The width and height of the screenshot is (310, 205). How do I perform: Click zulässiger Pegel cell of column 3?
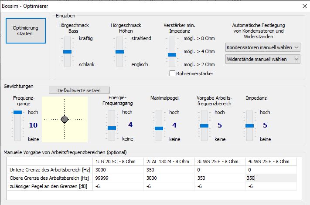pyautogui.click(x=220, y=186)
